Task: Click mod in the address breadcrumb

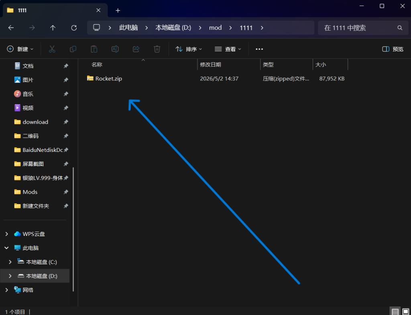Action: [x=216, y=28]
